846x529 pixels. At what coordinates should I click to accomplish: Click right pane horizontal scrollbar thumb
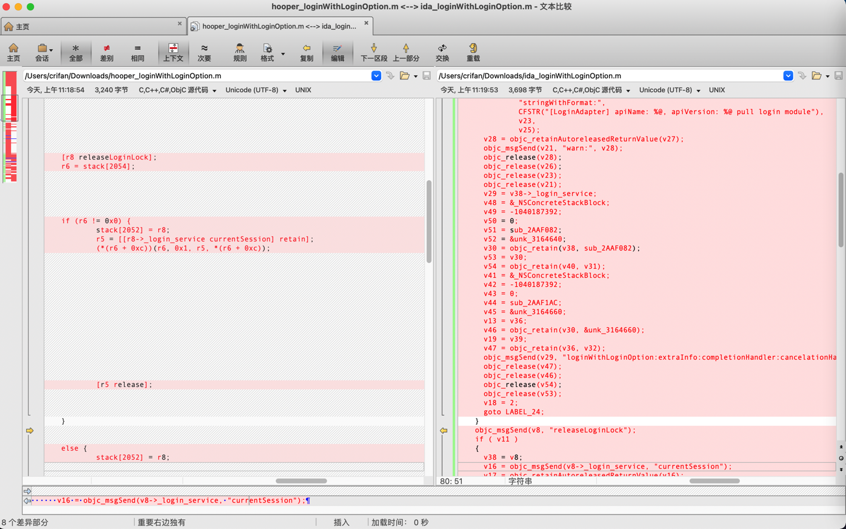714,481
